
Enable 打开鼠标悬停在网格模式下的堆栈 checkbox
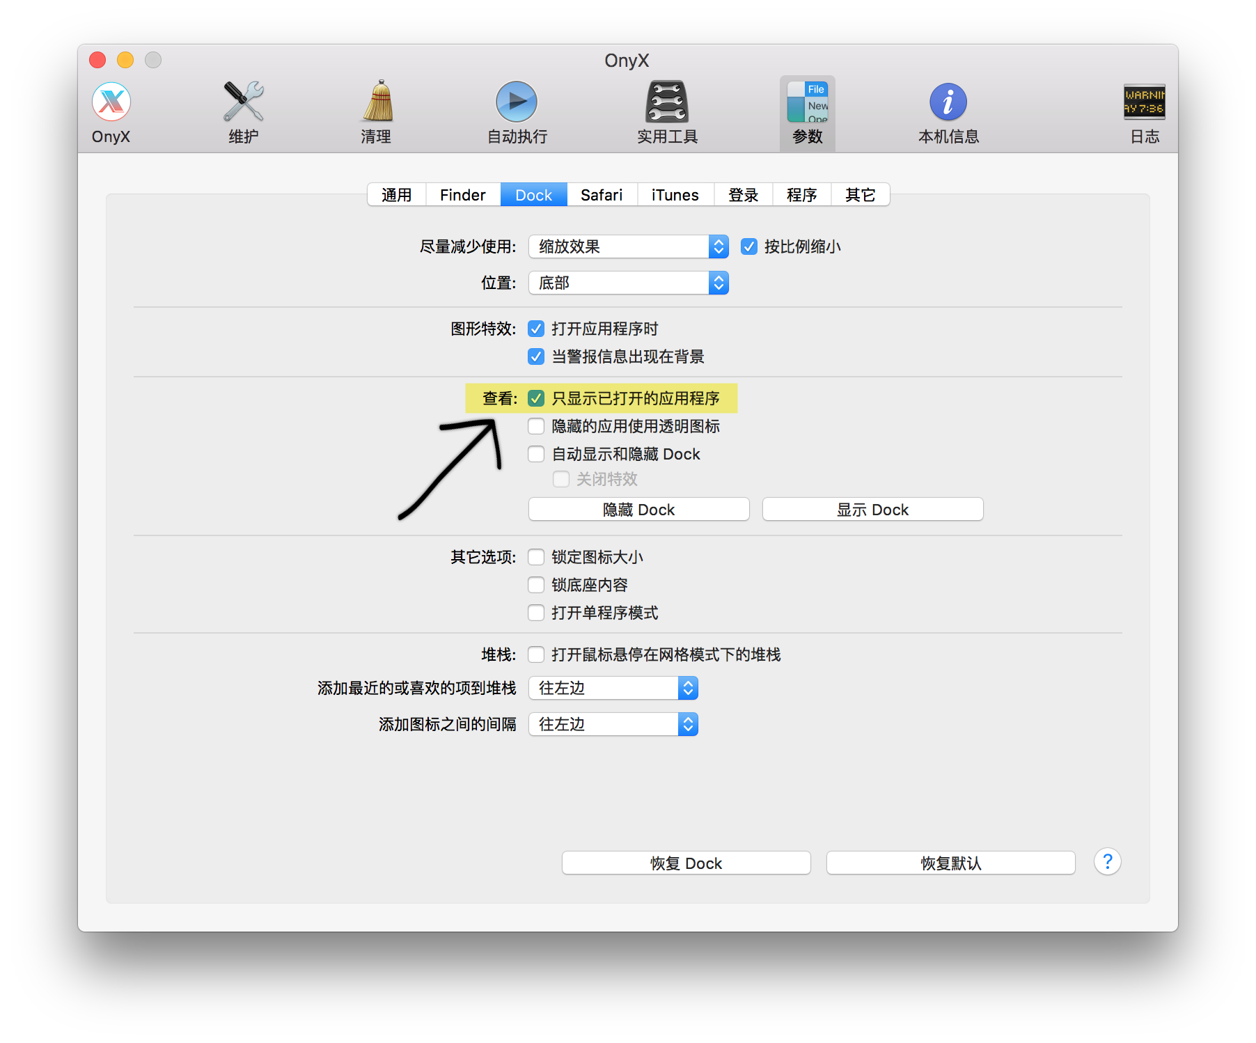point(536,654)
